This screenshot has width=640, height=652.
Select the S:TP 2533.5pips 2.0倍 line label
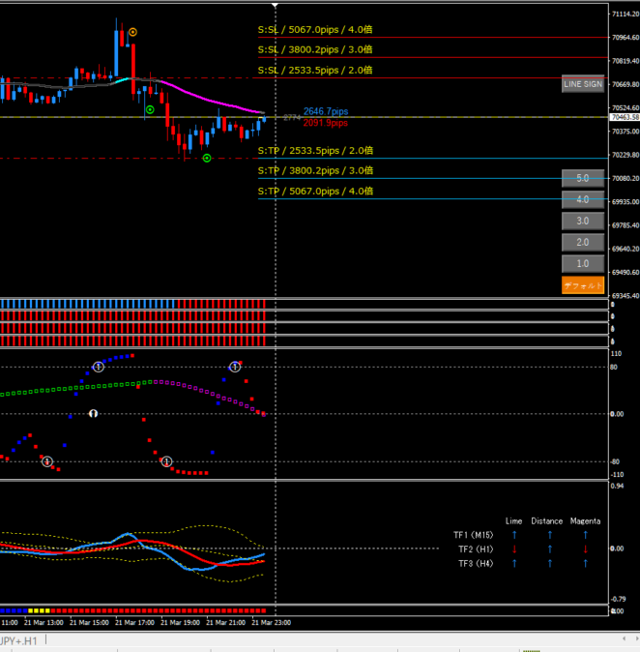tap(315, 151)
